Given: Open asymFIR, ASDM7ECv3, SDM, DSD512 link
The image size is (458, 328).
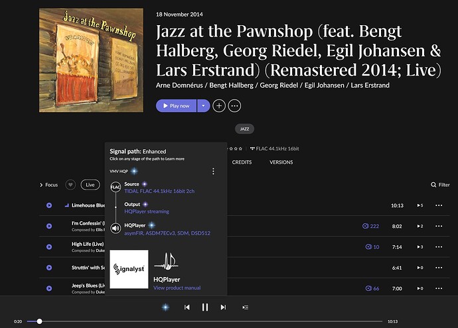Looking at the screenshot, I should pyautogui.click(x=167, y=233).
